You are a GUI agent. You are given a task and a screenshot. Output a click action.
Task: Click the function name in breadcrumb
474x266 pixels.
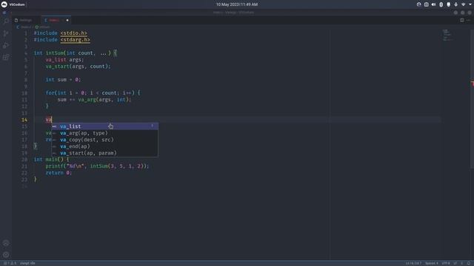click(x=44, y=27)
